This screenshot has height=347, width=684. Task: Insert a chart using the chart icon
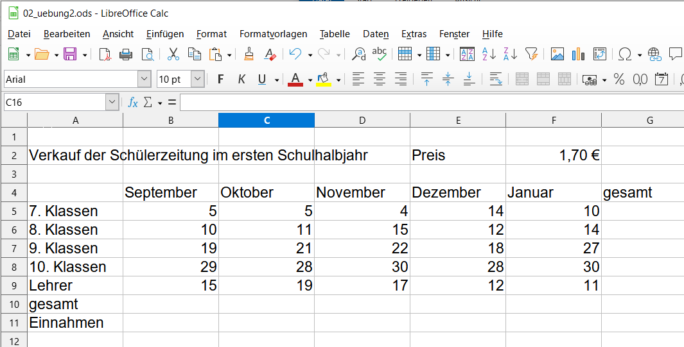(578, 55)
